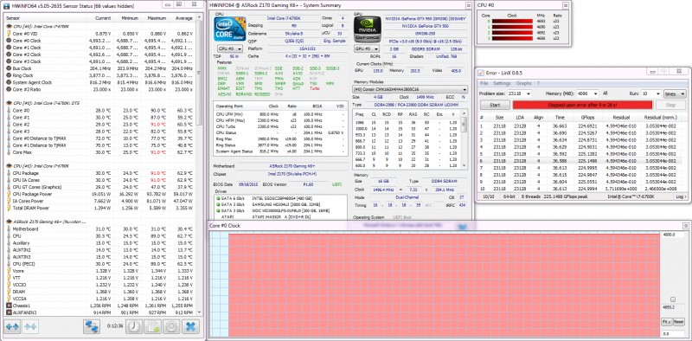Click the Reset button on the graph
The image size is (692, 341).
(679, 322)
